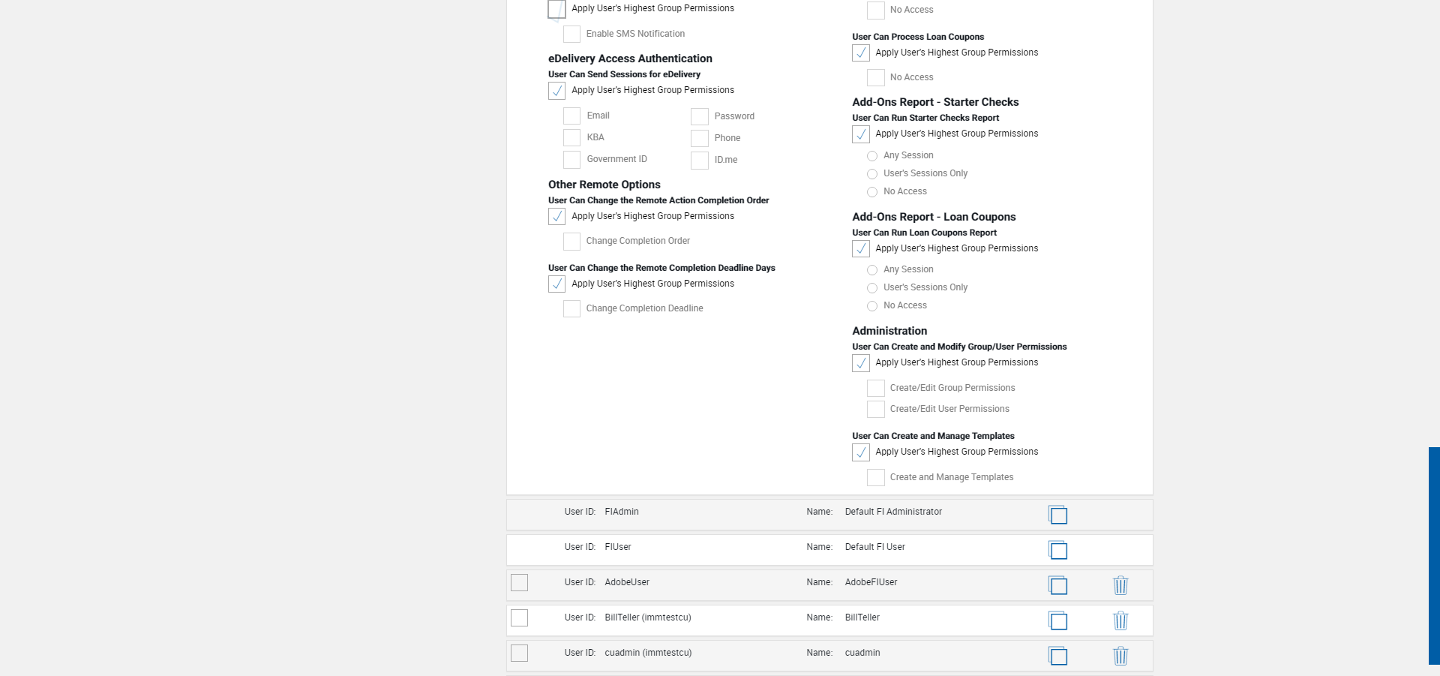Check Create/Edit Group Permissions
This screenshot has width=1440, height=676.
tap(875, 388)
